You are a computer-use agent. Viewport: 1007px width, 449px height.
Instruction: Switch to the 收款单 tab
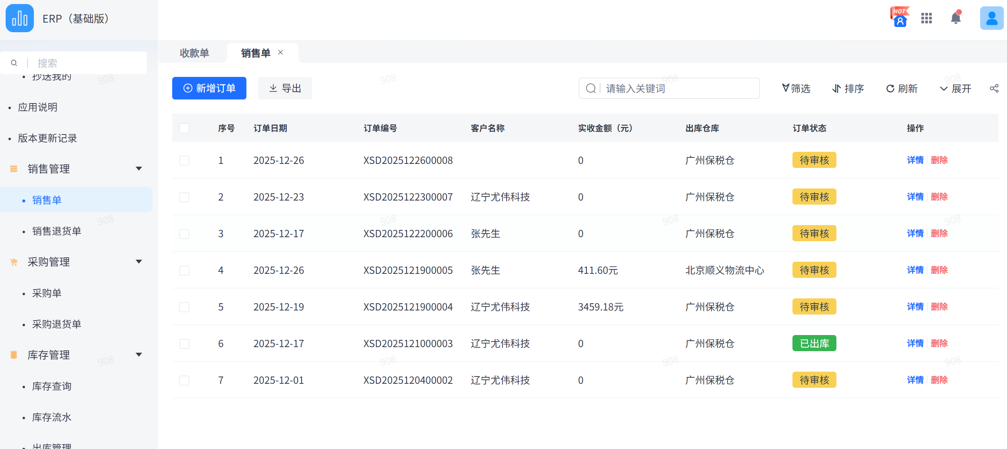click(194, 53)
